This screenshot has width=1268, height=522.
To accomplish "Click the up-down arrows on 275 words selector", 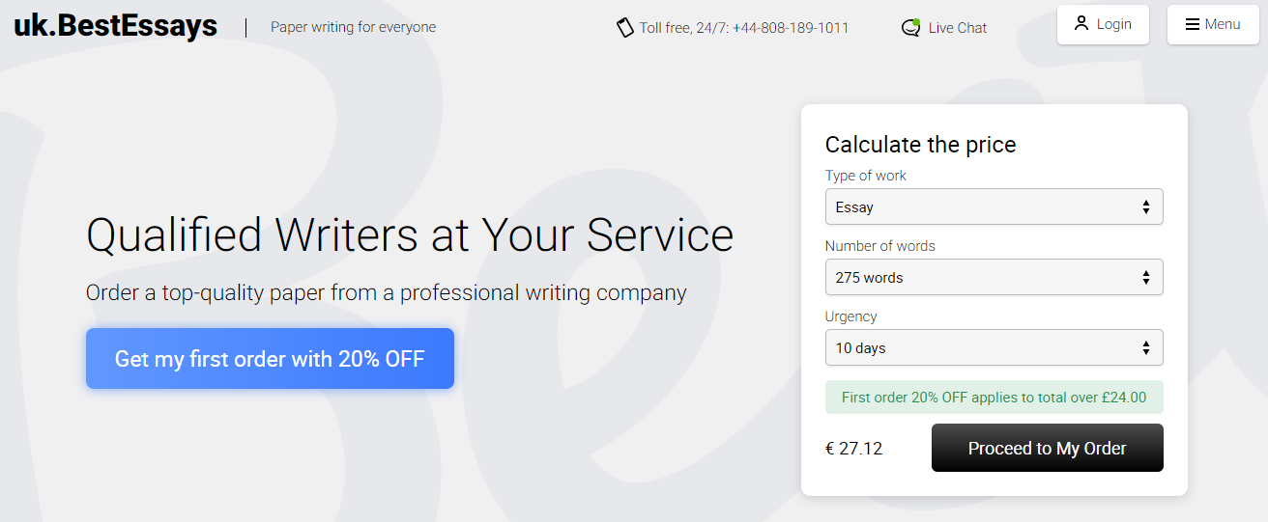I will (1146, 278).
